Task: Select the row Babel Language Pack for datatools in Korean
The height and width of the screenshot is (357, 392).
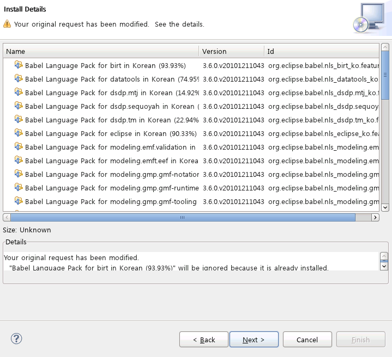Action: [191, 79]
